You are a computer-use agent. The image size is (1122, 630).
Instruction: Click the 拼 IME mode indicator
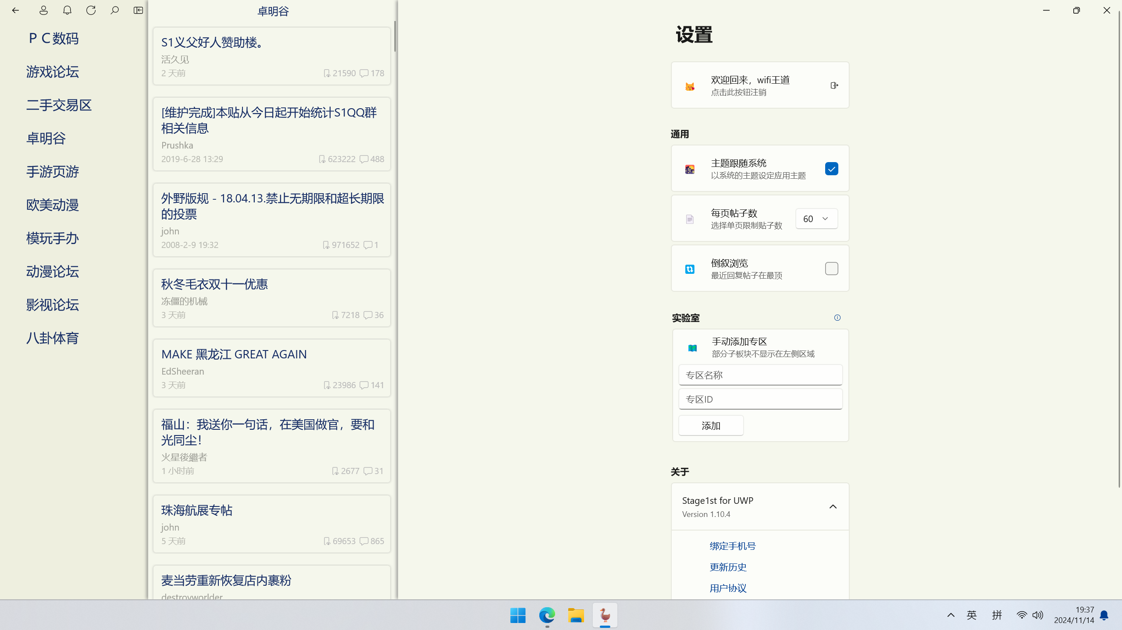coord(997,615)
